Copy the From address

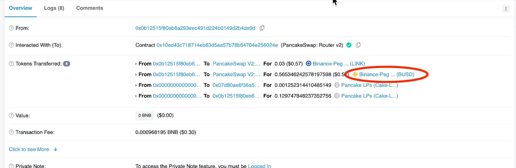(262, 28)
